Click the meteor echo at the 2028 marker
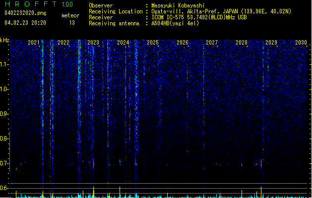Screen dimensions: 312x198 242,165
